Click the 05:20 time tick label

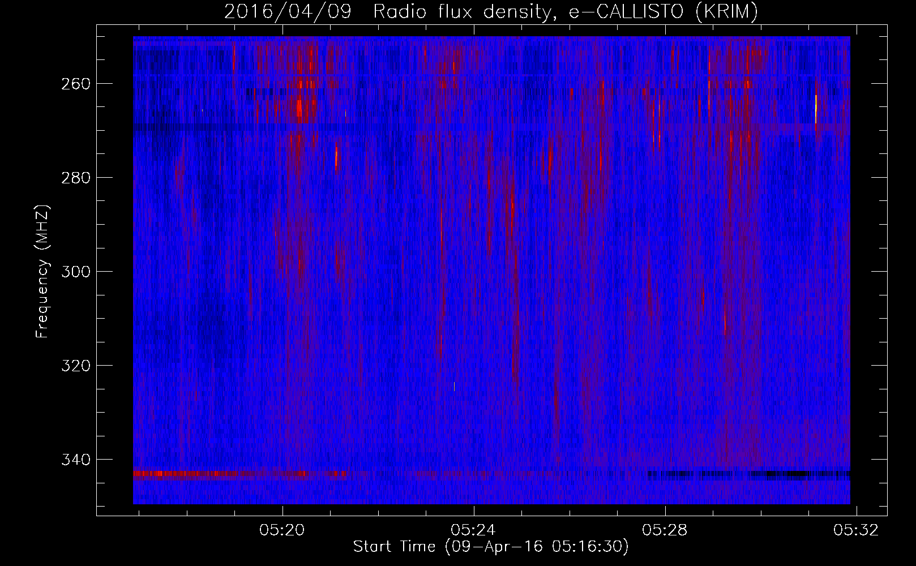pos(282,530)
